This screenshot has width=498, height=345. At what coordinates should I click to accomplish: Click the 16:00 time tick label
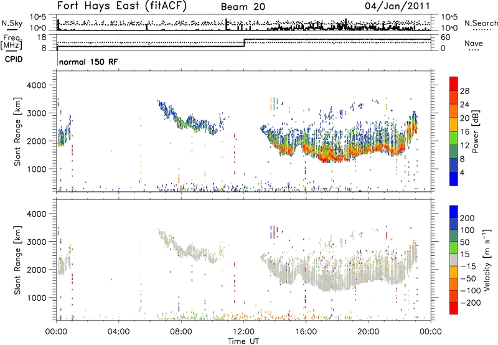(306, 332)
